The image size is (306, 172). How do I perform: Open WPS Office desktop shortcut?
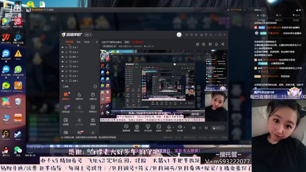pos(6,39)
